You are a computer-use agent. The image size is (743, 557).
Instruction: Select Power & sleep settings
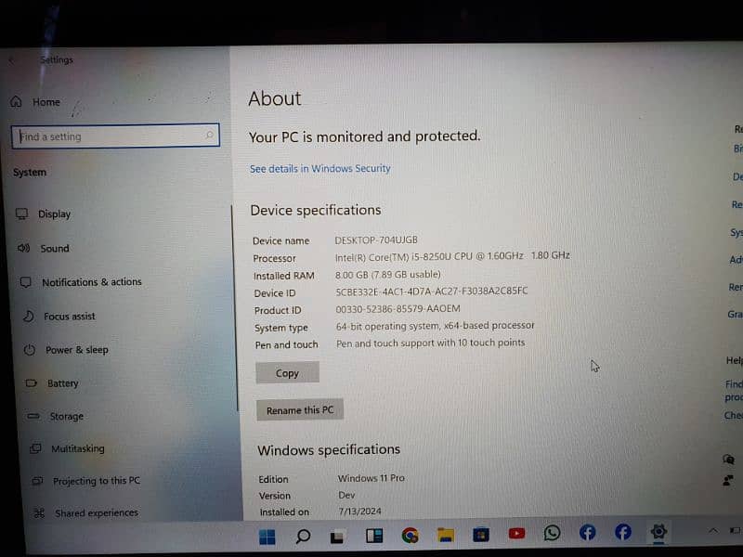pos(76,350)
